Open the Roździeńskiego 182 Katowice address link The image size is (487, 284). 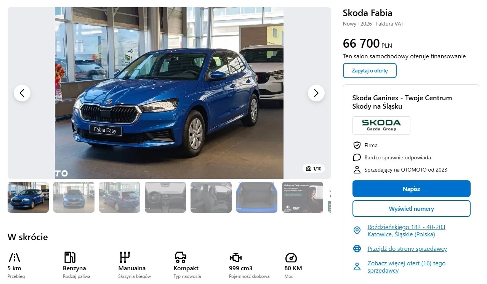[406, 231]
